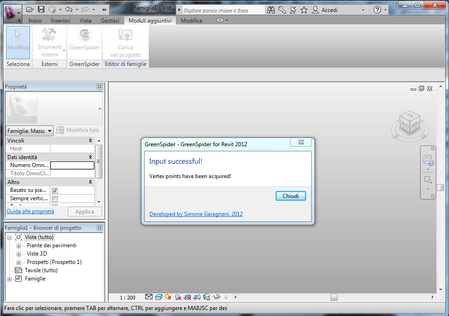
Task: Select the Moduli aggiuntivi ribbon tab
Action: coord(150,21)
